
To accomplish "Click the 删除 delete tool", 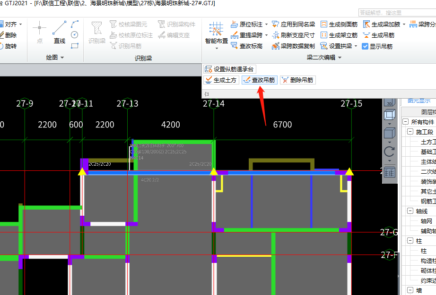I will pos(9,35).
